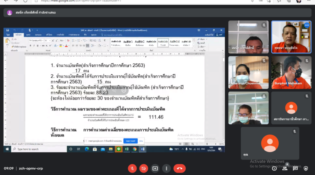Viewport: 315px width, 175px height.
Task: Open the more options three-dot menu
Action: tap(167, 168)
